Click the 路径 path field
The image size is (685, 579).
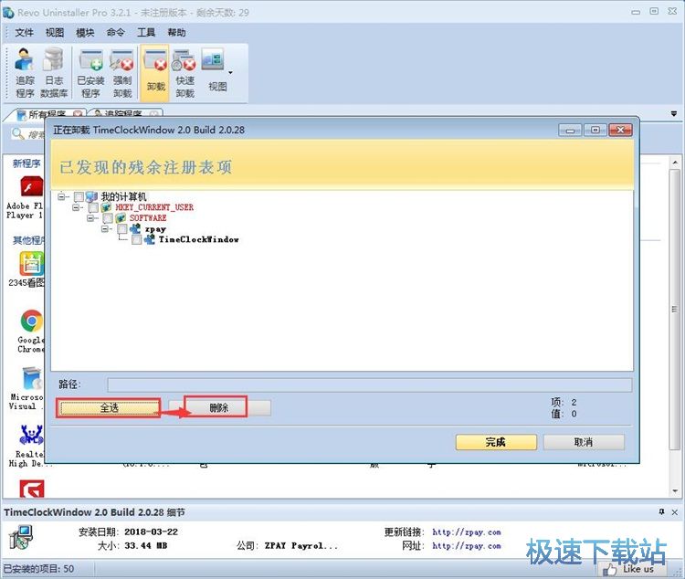point(369,384)
